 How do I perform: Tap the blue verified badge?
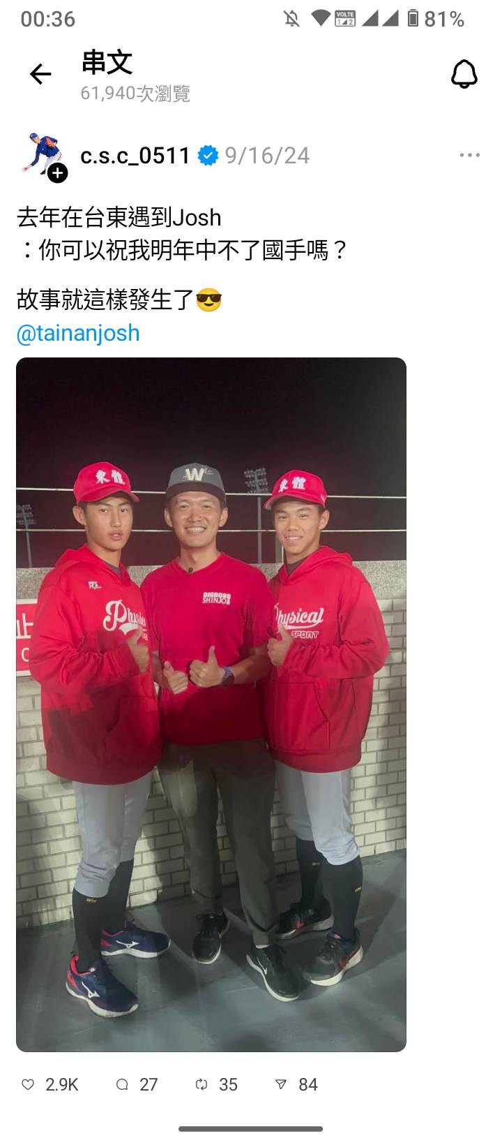click(x=208, y=156)
